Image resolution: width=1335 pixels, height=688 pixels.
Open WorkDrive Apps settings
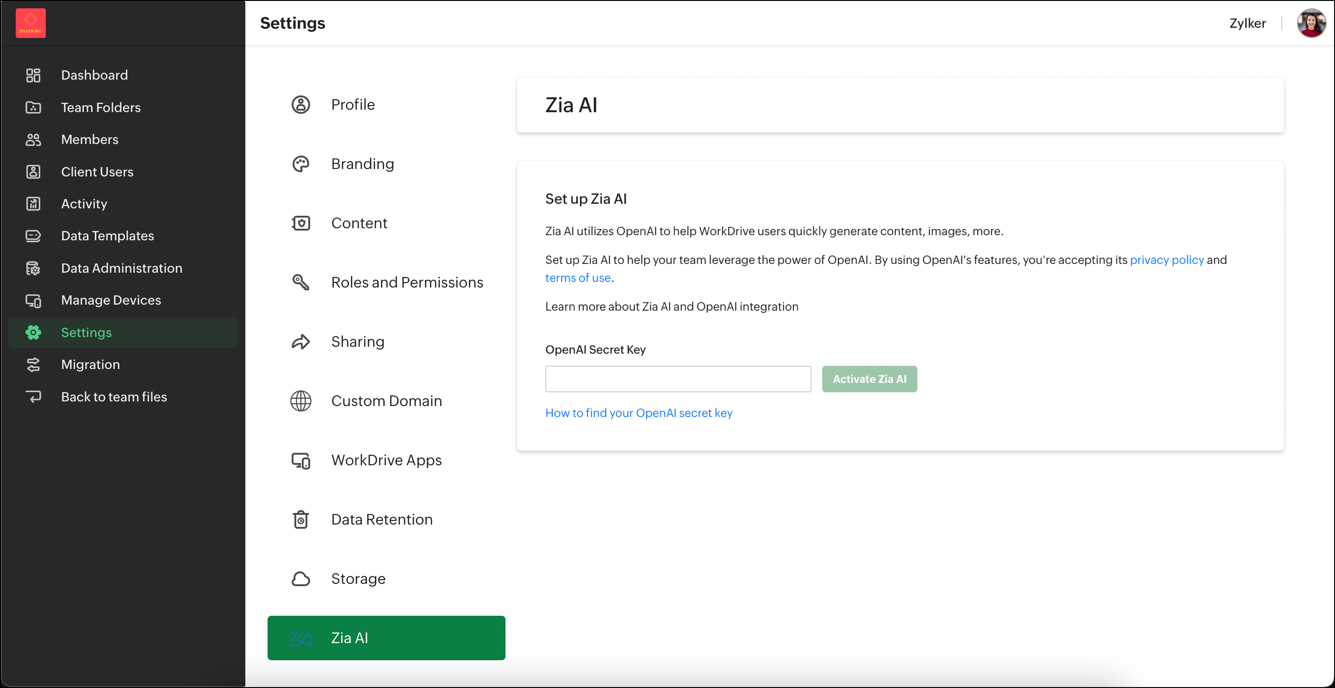point(386,460)
